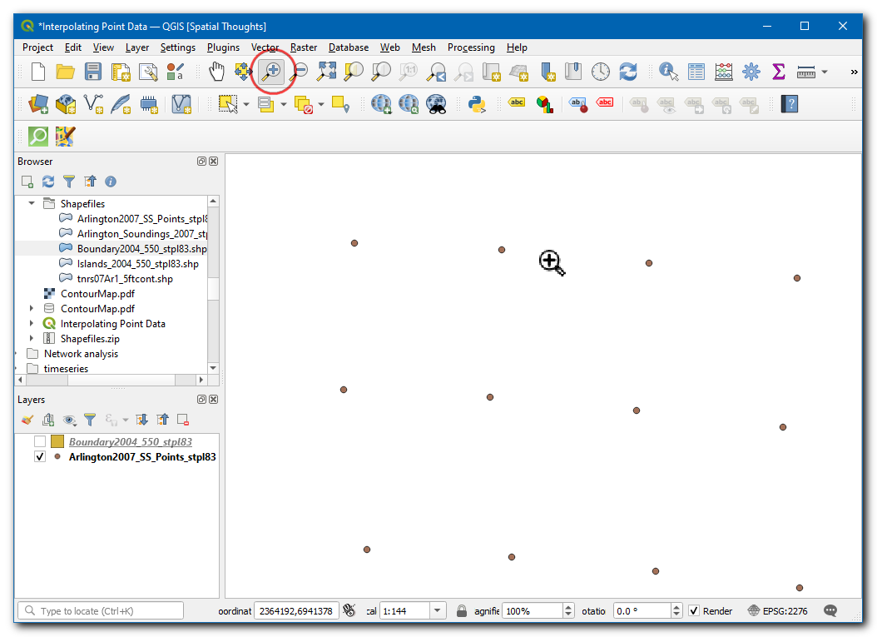
Task: Open the Layer menu
Action: (x=137, y=47)
